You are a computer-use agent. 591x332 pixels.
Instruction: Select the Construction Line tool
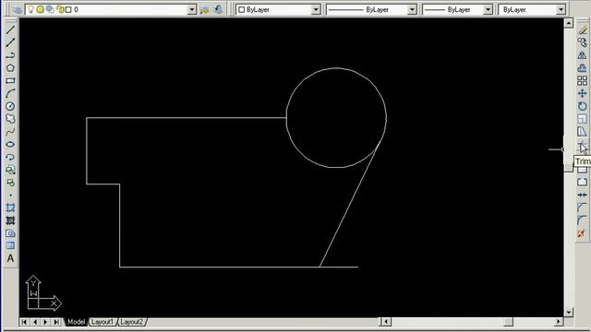click(x=10, y=42)
